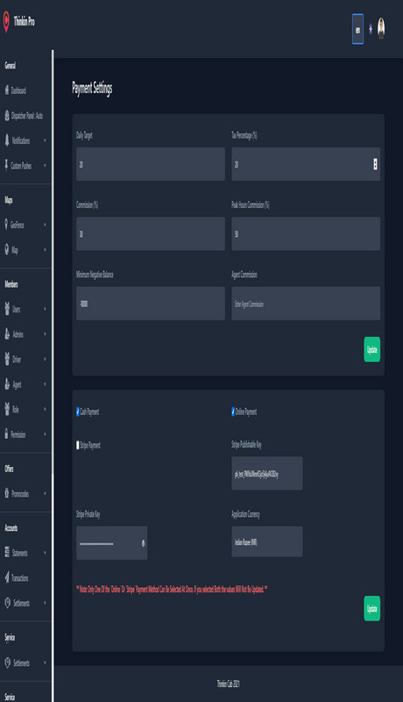This screenshot has height=702, width=403.
Task: Click the Admins icon in sidebar
Action: click(x=7, y=334)
